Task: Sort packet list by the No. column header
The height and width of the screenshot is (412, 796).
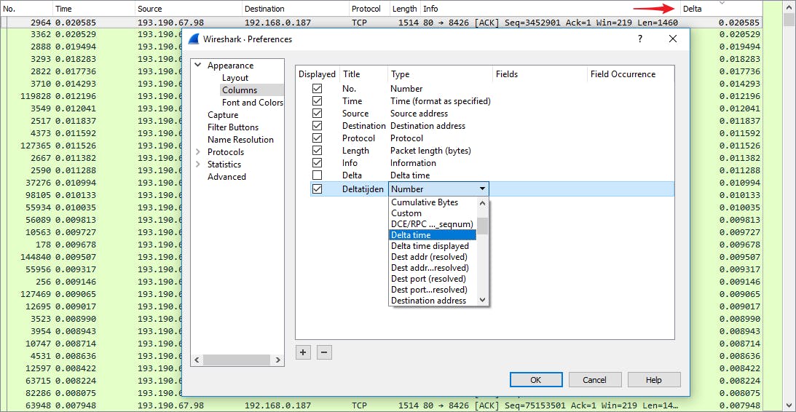Action: pyautogui.click(x=26, y=9)
